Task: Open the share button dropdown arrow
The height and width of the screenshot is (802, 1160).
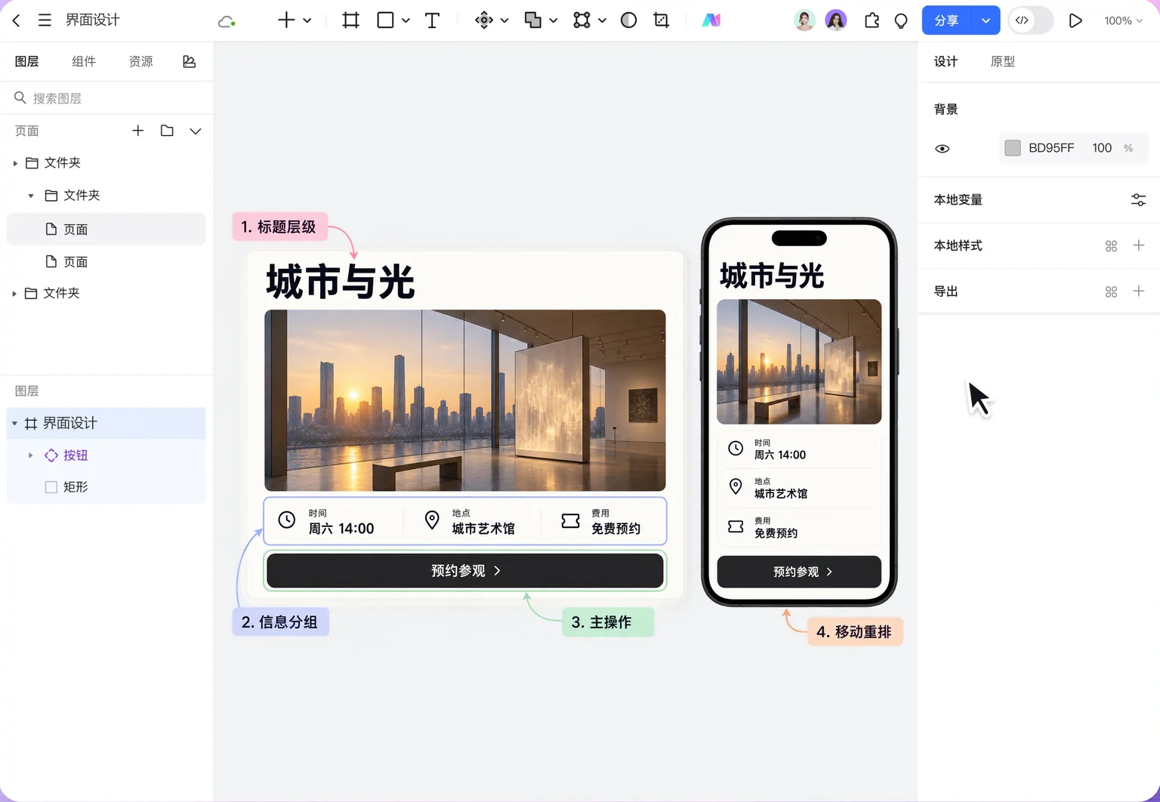Action: pos(986,20)
